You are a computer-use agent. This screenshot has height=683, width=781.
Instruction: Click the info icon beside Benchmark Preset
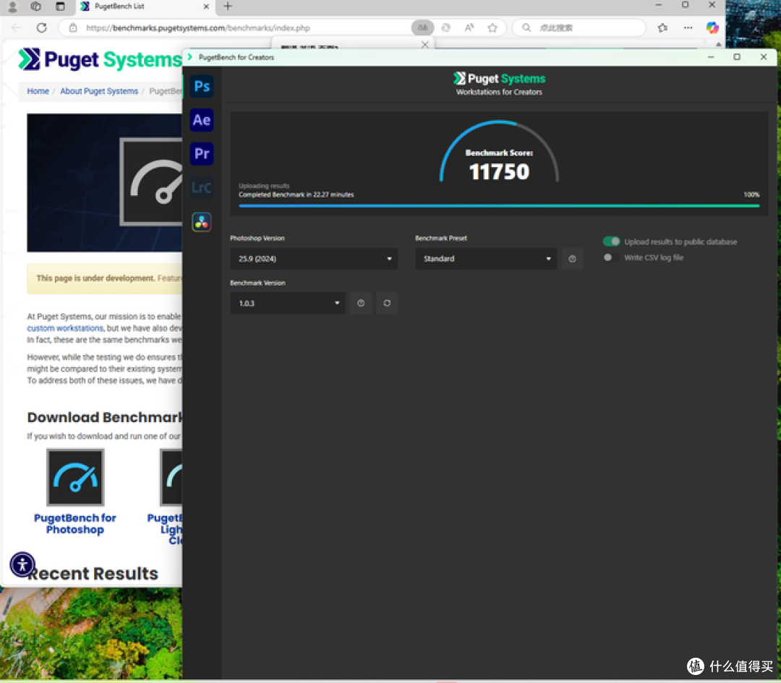(572, 259)
